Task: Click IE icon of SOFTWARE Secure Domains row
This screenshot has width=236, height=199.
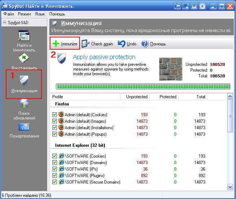Action: coord(61,182)
